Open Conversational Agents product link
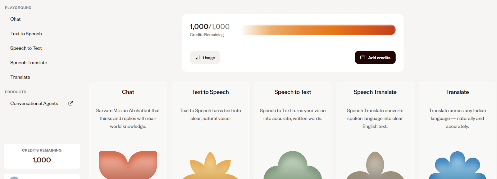The width and height of the screenshot is (497, 179). click(x=34, y=103)
